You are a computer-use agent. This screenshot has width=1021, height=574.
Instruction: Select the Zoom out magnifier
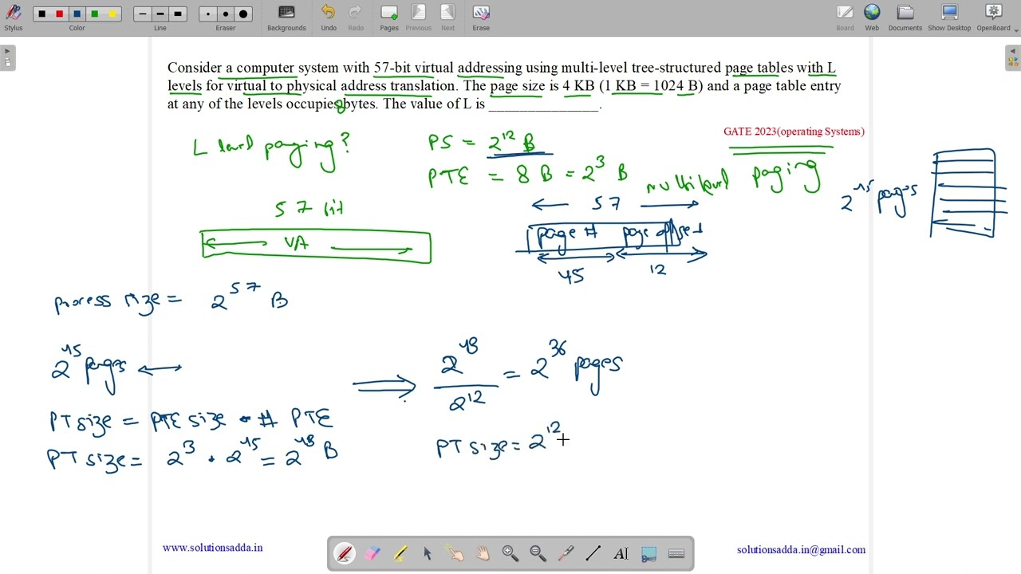tap(538, 553)
